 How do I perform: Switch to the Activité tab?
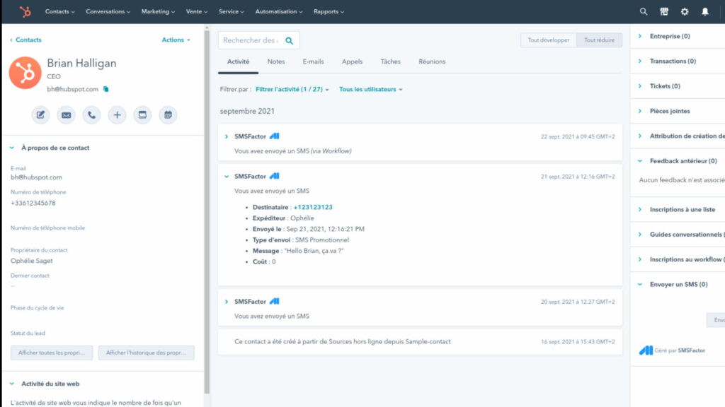pyautogui.click(x=238, y=61)
